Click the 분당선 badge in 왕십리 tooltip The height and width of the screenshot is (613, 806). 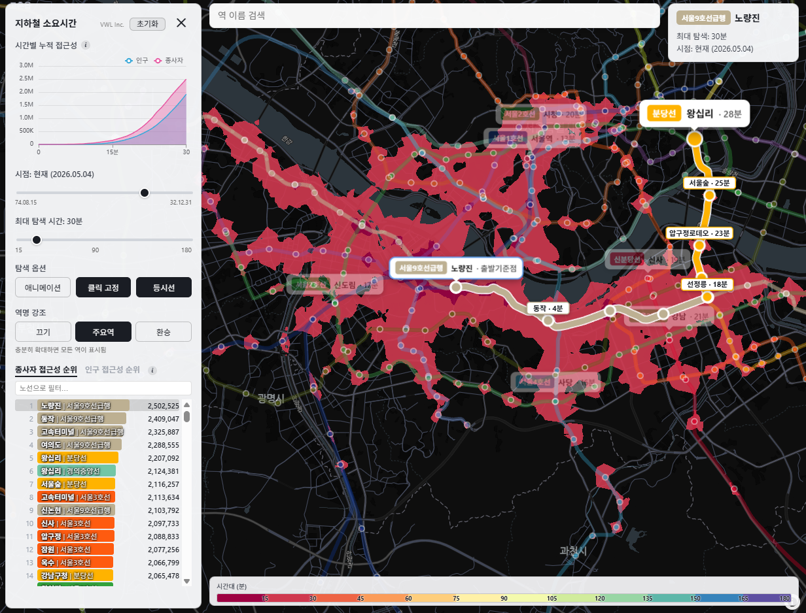pyautogui.click(x=665, y=113)
